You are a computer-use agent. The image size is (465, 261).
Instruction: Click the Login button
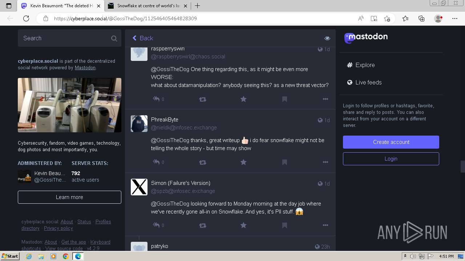(x=391, y=159)
